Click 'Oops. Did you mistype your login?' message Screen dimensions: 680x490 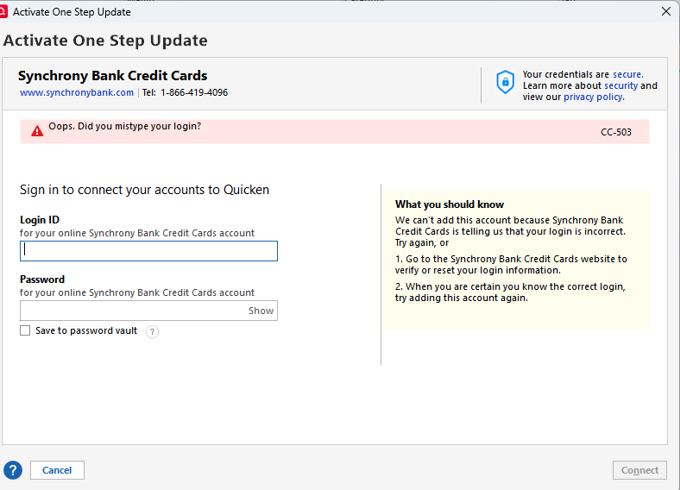[125, 126]
